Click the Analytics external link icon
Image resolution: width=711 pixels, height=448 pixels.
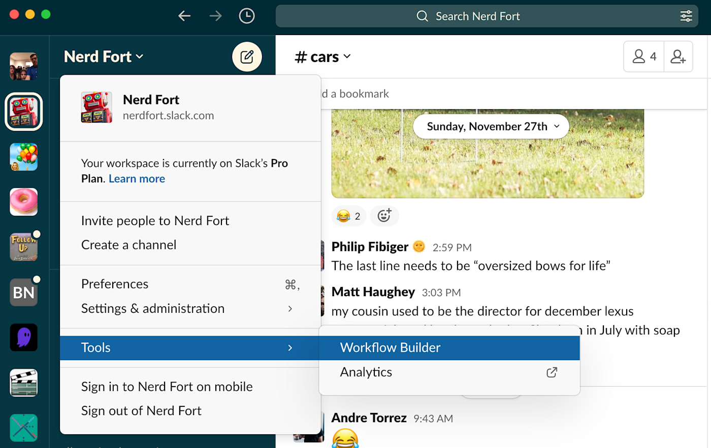click(552, 372)
